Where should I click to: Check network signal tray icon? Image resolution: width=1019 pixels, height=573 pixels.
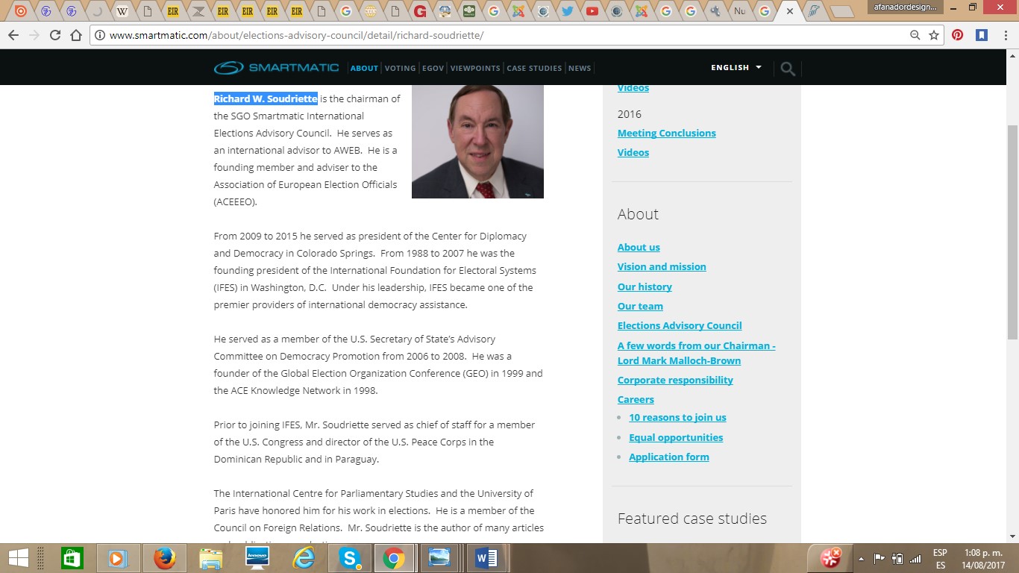pyautogui.click(x=915, y=558)
